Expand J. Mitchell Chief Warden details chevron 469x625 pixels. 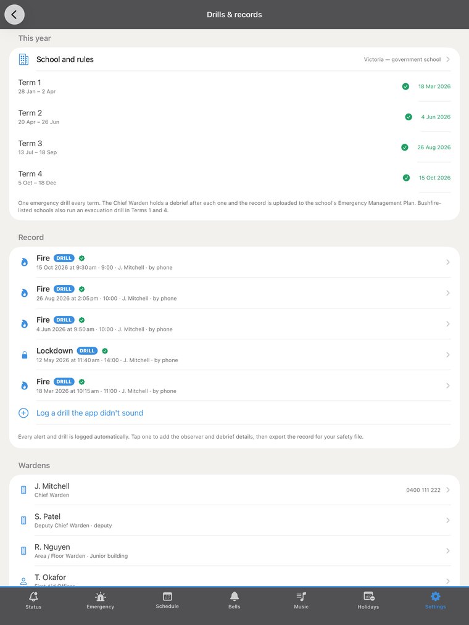[x=448, y=490]
